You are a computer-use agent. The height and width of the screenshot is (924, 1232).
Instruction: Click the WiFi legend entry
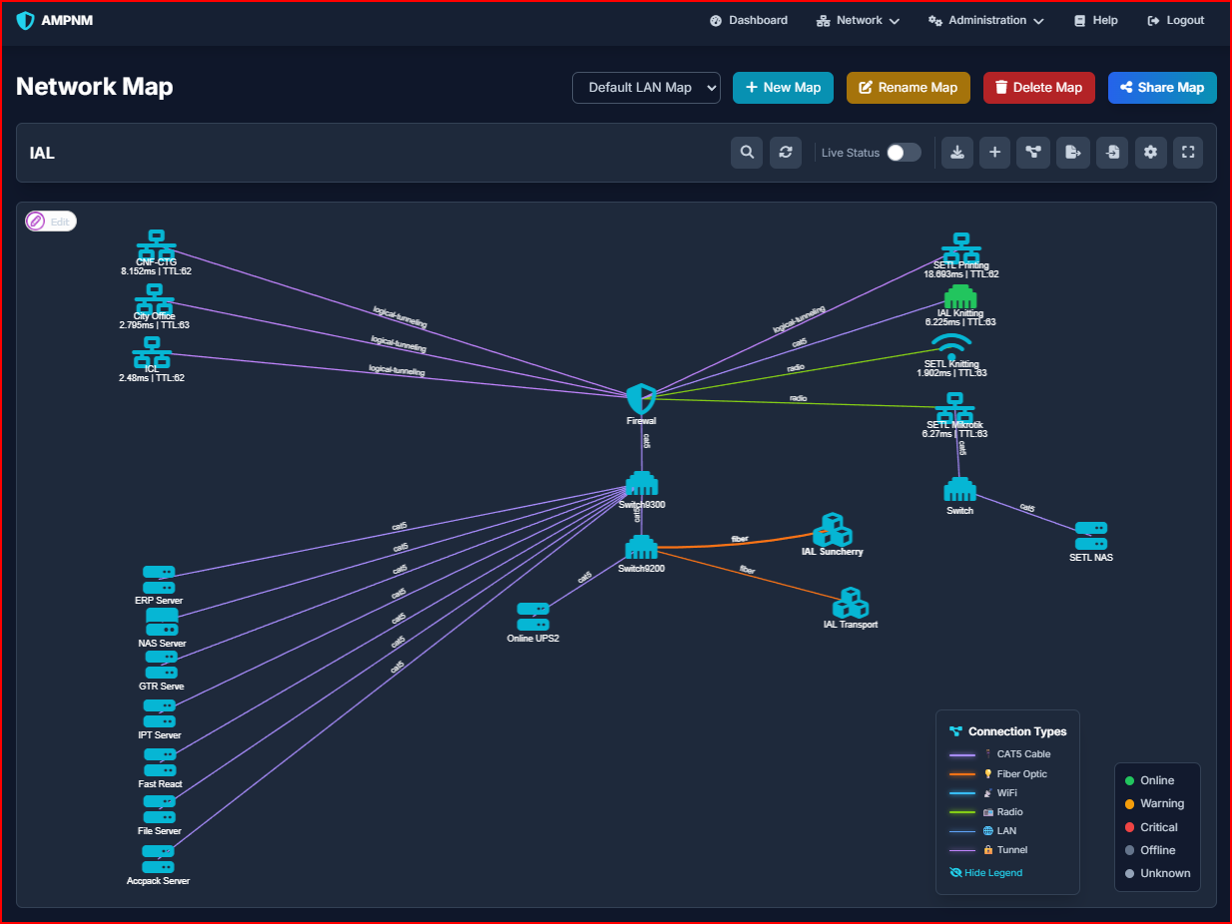click(983, 792)
